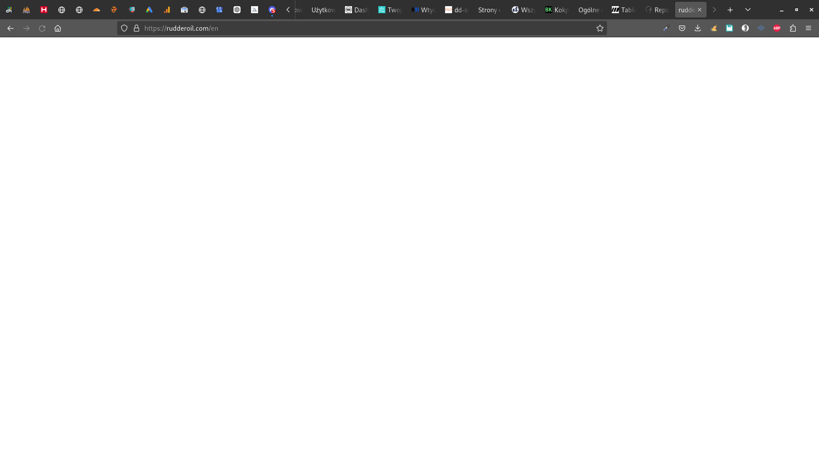This screenshot has width=819, height=460.
Task: Switch to the dd-s tab
Action: (456, 10)
